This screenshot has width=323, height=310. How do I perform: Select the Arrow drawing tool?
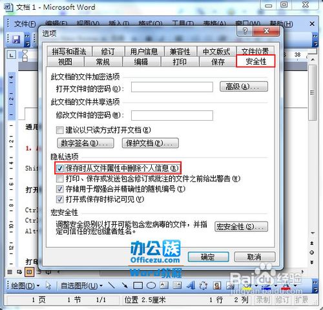(125, 285)
